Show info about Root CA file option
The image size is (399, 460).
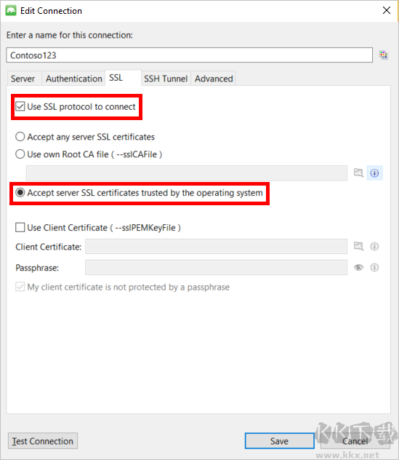375,172
